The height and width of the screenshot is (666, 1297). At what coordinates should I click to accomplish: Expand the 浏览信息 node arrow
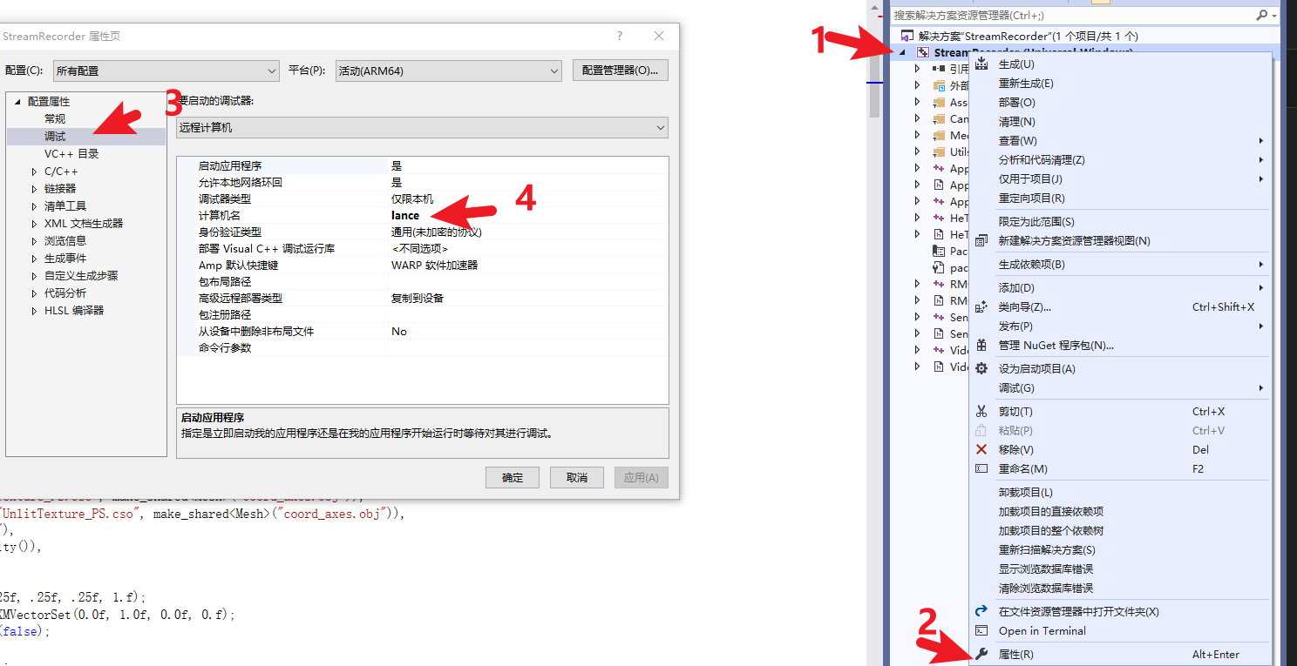pos(34,241)
